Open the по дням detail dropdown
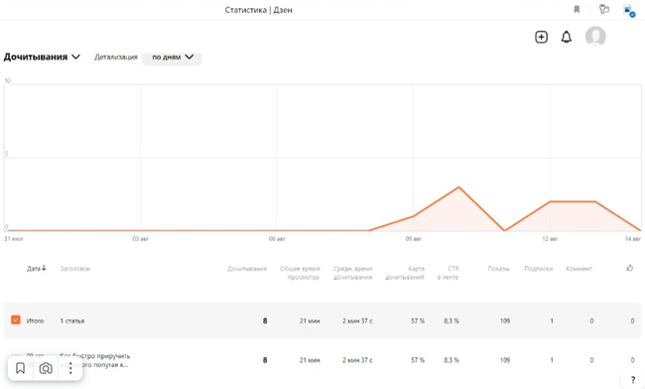The height and width of the screenshot is (389, 645). click(x=172, y=58)
